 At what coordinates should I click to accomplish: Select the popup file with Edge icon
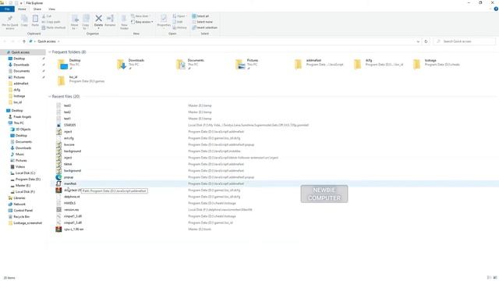point(58,177)
